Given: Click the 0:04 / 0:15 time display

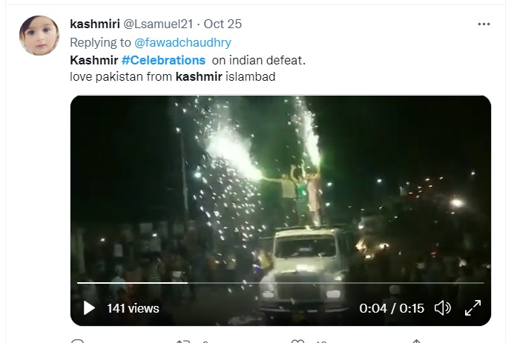Looking at the screenshot, I should 391,308.
